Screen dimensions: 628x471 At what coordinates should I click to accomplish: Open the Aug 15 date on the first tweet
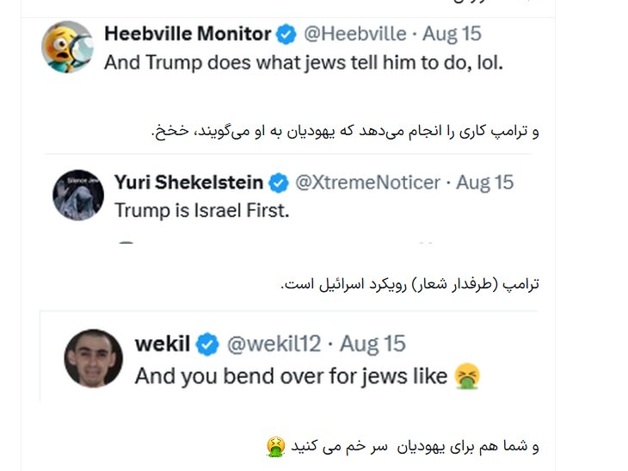(451, 34)
